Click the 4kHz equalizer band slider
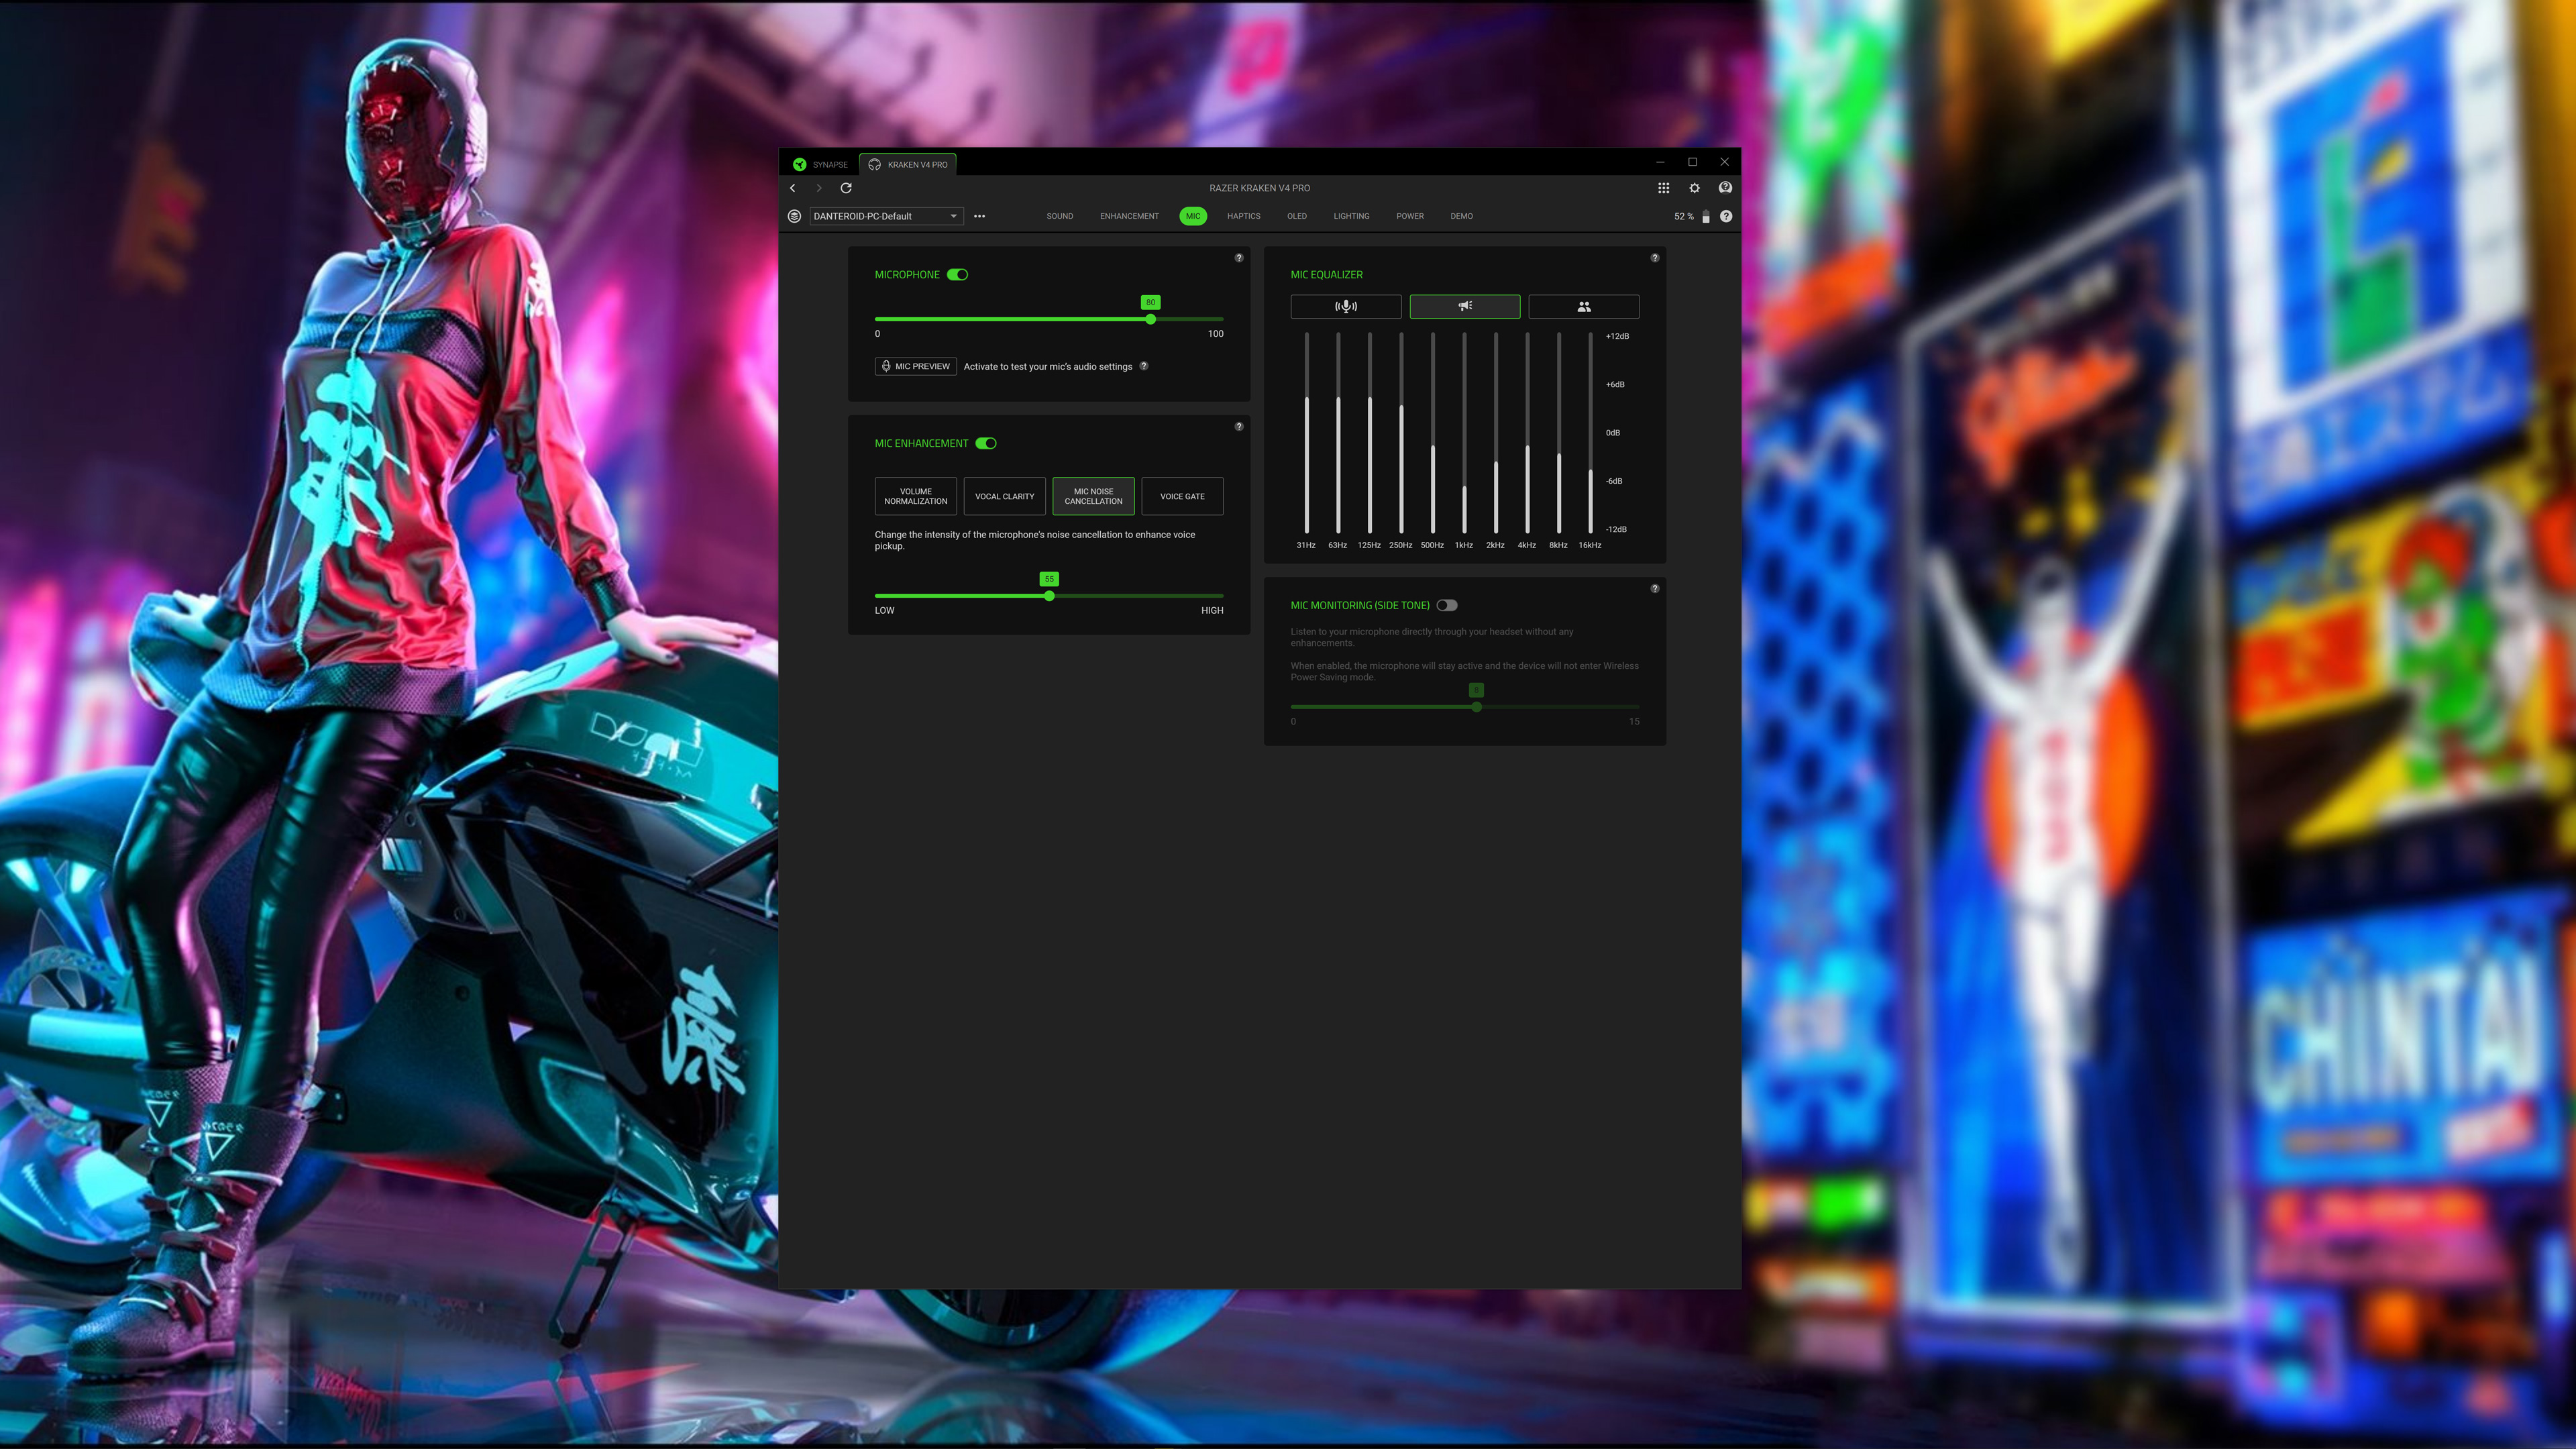This screenshot has height=1449, width=2576. coord(1527,434)
